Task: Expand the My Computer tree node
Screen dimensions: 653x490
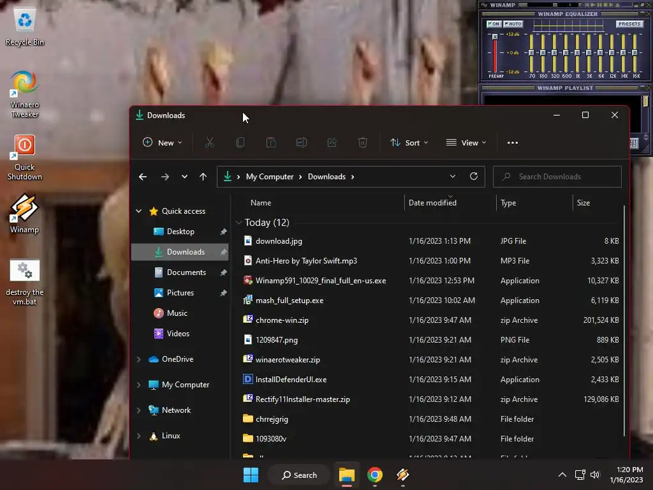Action: [x=138, y=385]
